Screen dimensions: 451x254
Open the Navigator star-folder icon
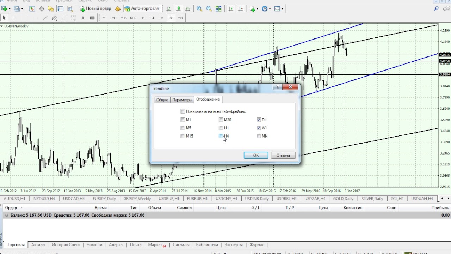coord(51,8)
